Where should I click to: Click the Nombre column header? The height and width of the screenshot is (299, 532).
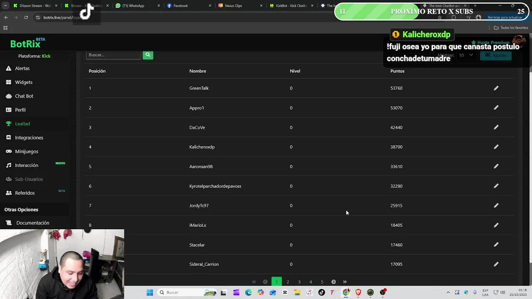point(198,71)
